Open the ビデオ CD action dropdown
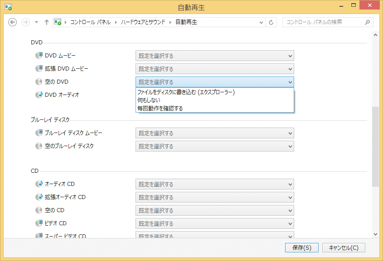 pos(215,223)
